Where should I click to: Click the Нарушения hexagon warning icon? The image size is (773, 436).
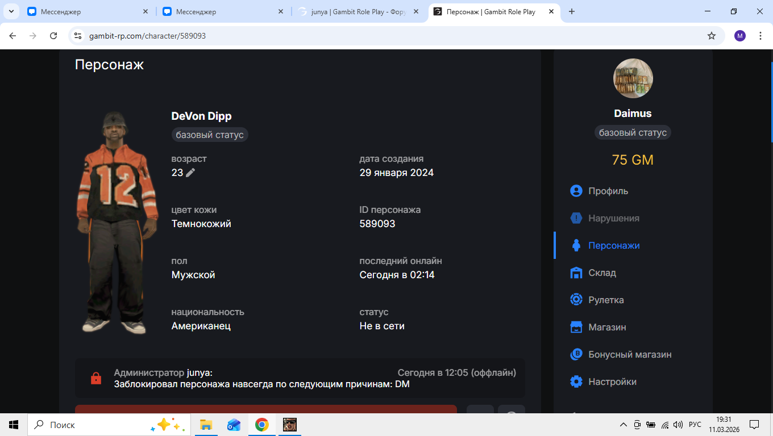(576, 218)
